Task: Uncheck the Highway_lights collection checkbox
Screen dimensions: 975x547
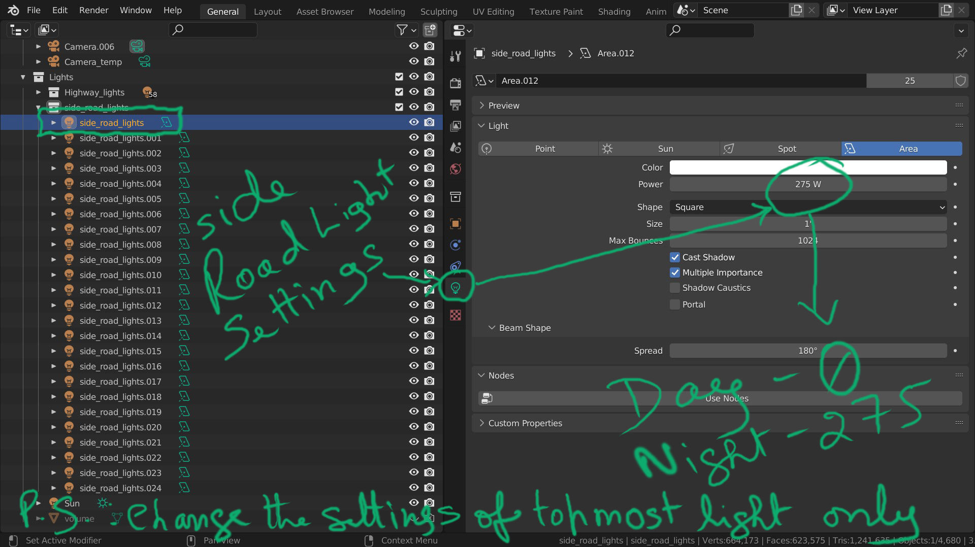Action: click(x=399, y=92)
